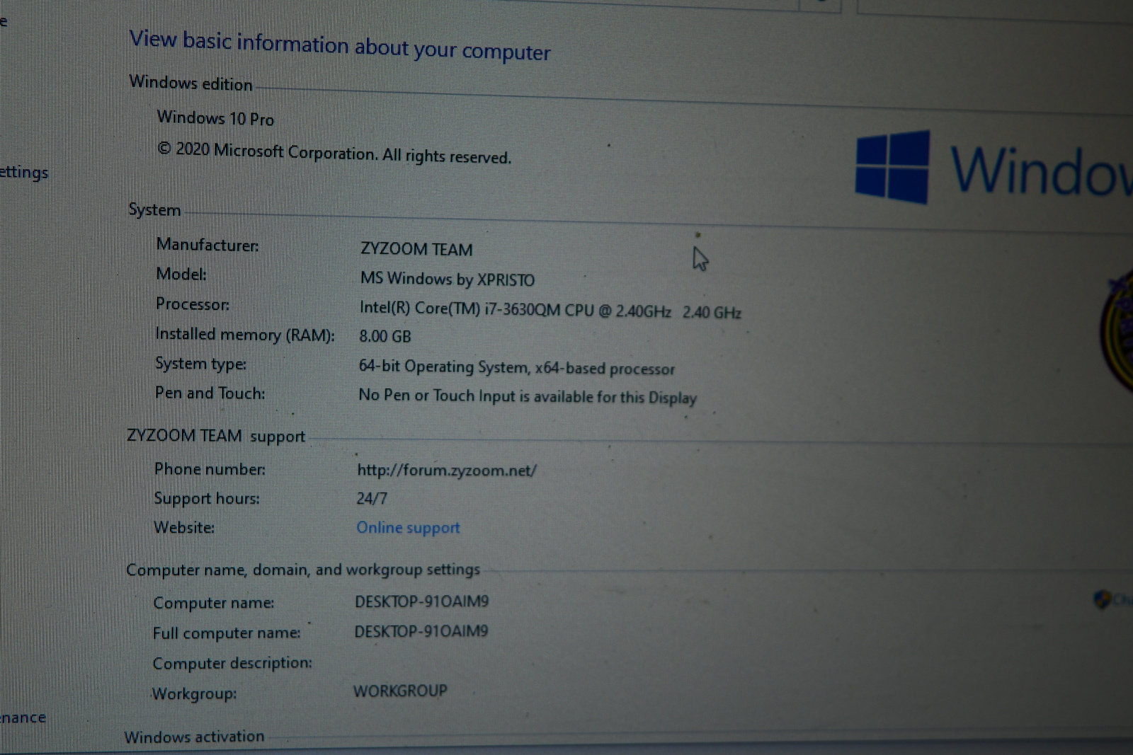
Task: Select the 'Windows 10 Pro' edition text
Action: tap(215, 117)
